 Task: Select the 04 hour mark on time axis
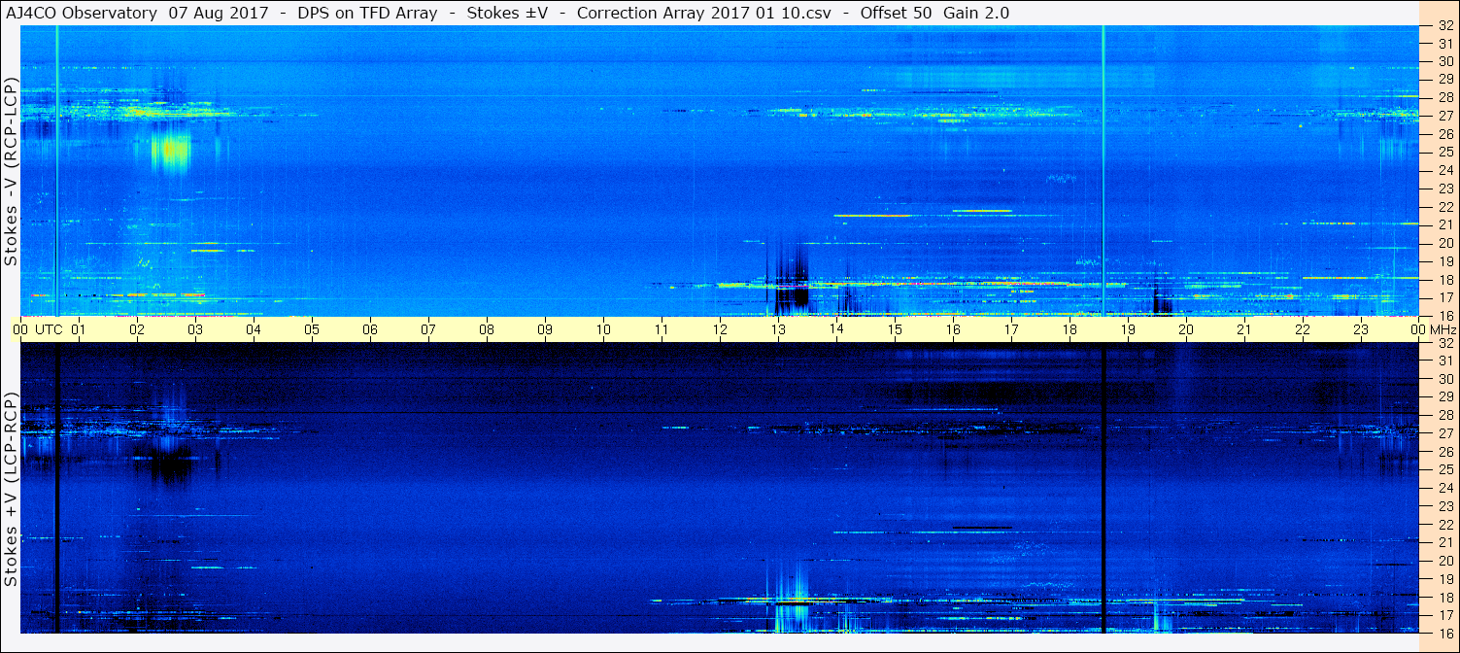tap(254, 329)
